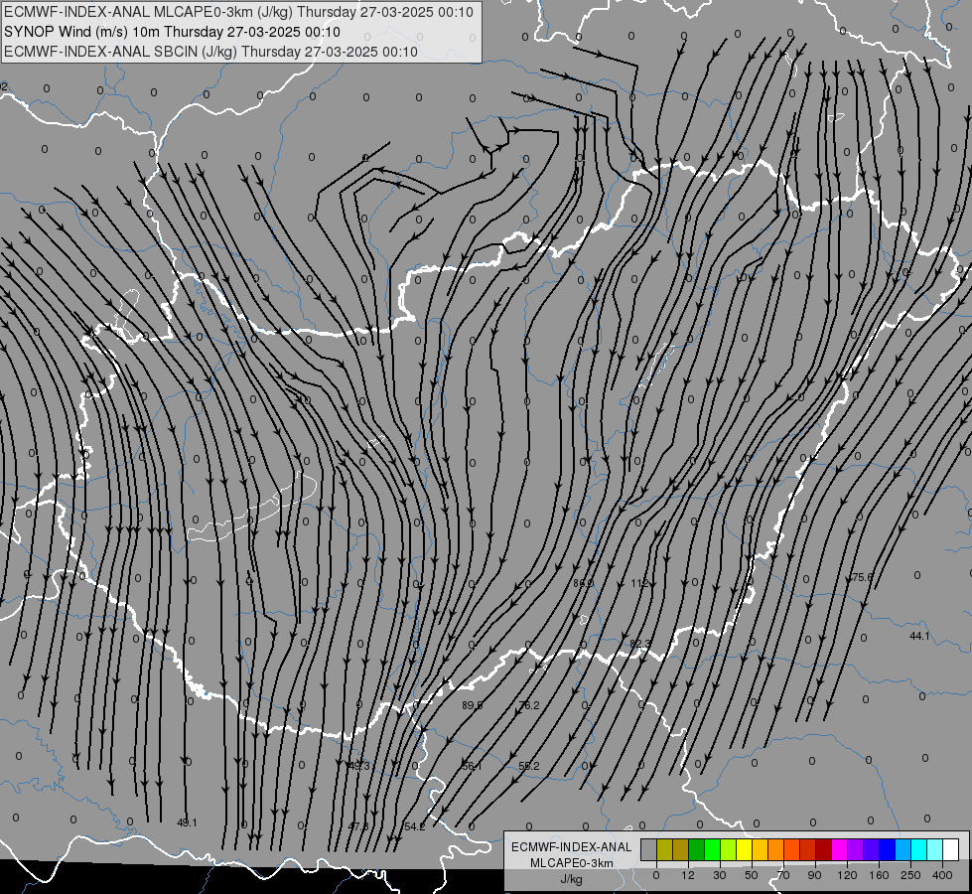The width and height of the screenshot is (972, 894).
Task: Click the legend scale value 90
Action: click(x=814, y=875)
